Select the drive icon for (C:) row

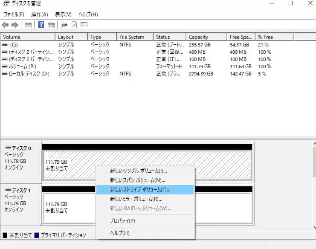(5, 45)
